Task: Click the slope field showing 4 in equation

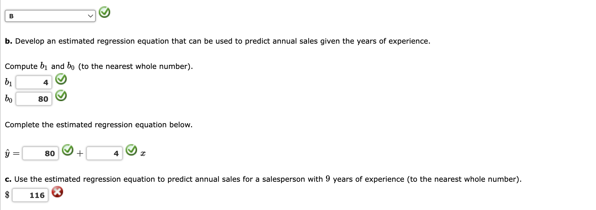Action: click(104, 153)
